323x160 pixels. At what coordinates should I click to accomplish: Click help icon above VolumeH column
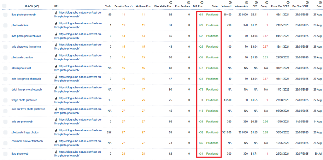coord(230,3)
